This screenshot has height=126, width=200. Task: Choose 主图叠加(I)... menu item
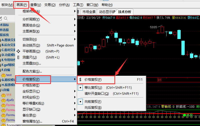46,63
